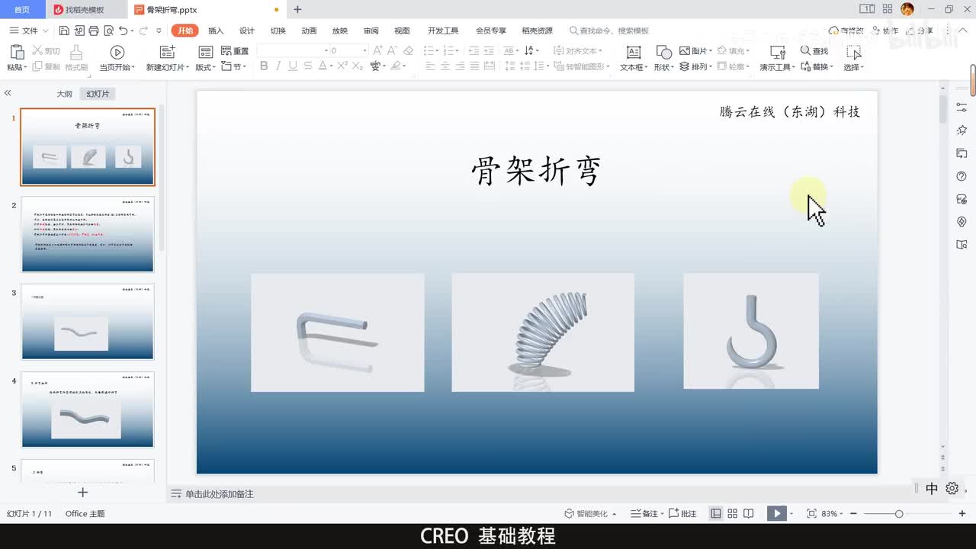This screenshot has height=549, width=976.
Task: Click the notes field 单击此处添加备注
Action: 220,494
